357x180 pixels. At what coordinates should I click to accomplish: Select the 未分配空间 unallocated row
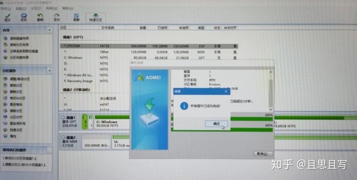[x=95, y=99]
